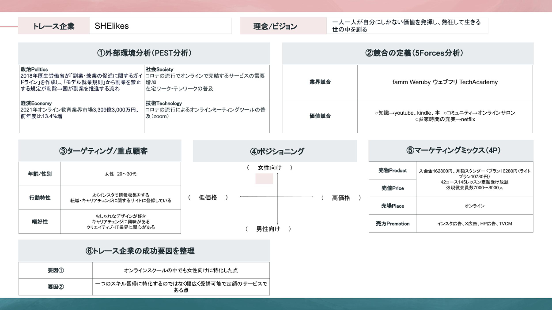552x310 pixels.
Task: Select the ①外部環境分析(PEST分析) header
Action: 144,53
